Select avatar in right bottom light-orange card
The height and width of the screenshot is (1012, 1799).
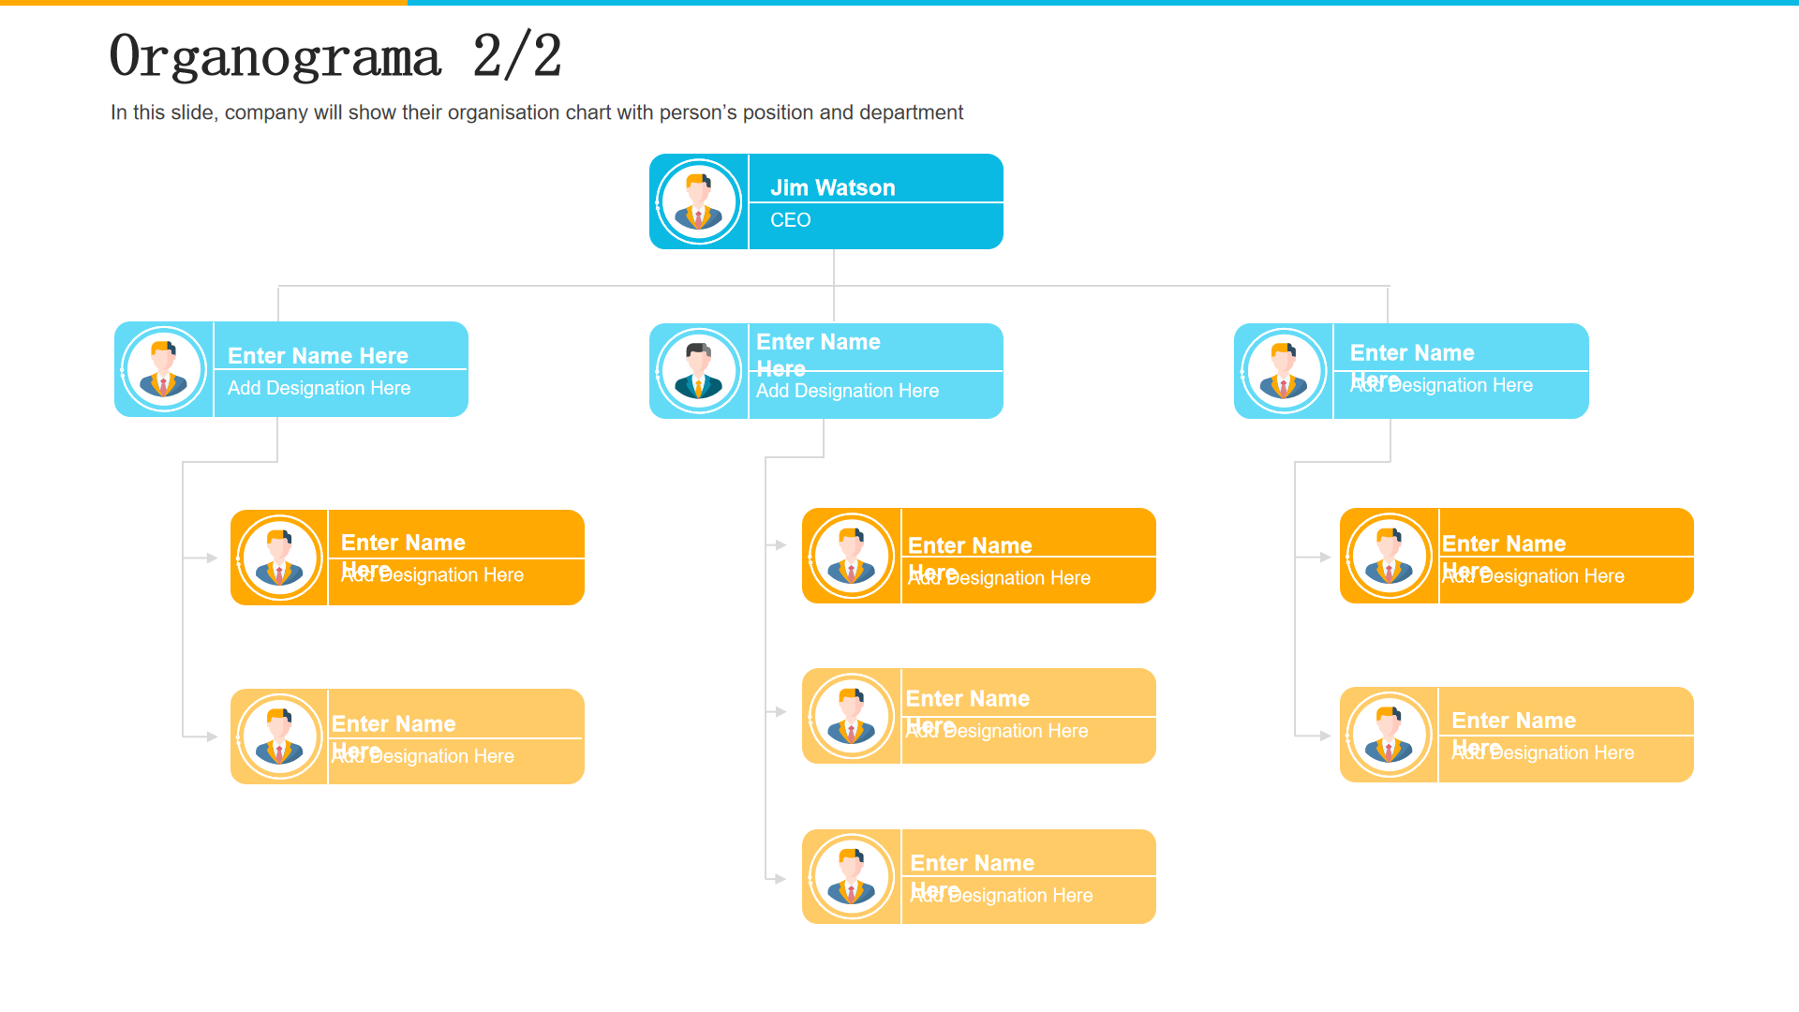1389,735
